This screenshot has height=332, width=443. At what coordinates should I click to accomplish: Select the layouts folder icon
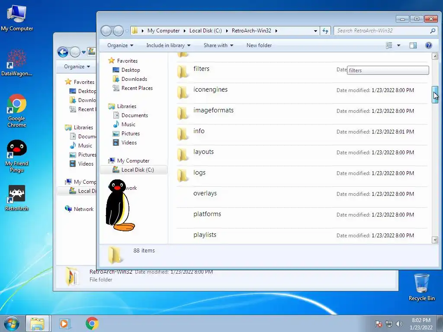pyautogui.click(x=183, y=155)
